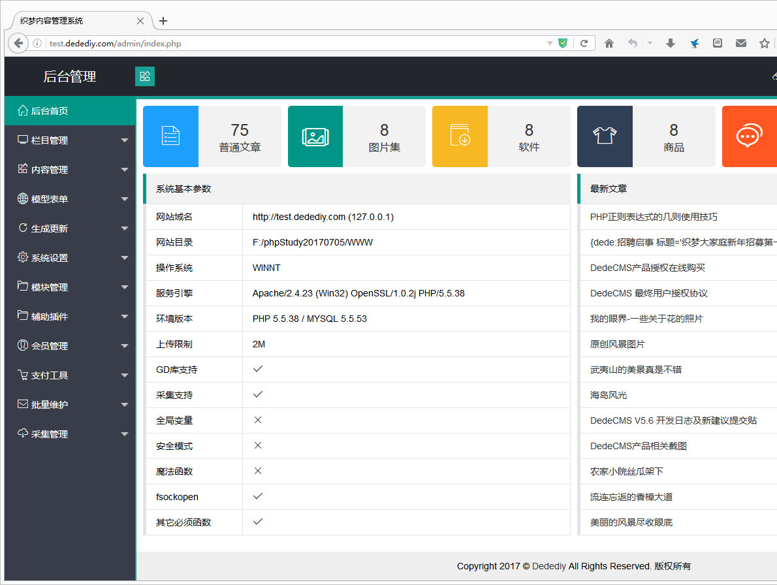Click the undo arrow toolbar icon
The width and height of the screenshot is (777, 585).
[632, 43]
